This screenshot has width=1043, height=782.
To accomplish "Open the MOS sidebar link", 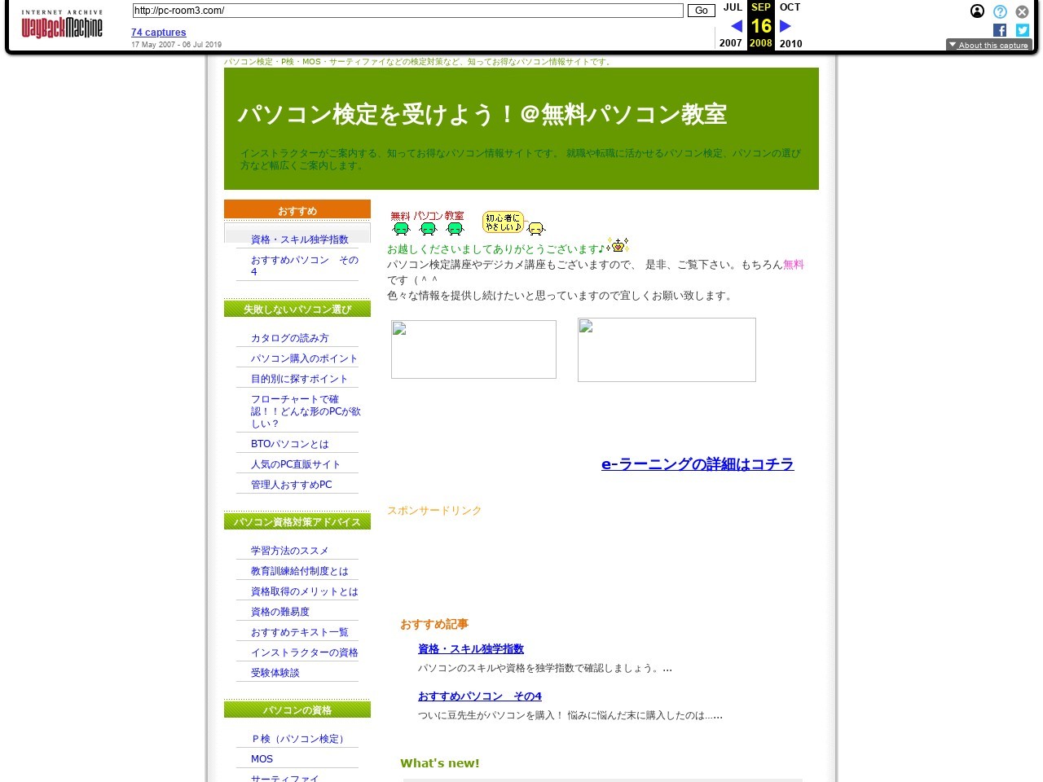I will (x=262, y=758).
